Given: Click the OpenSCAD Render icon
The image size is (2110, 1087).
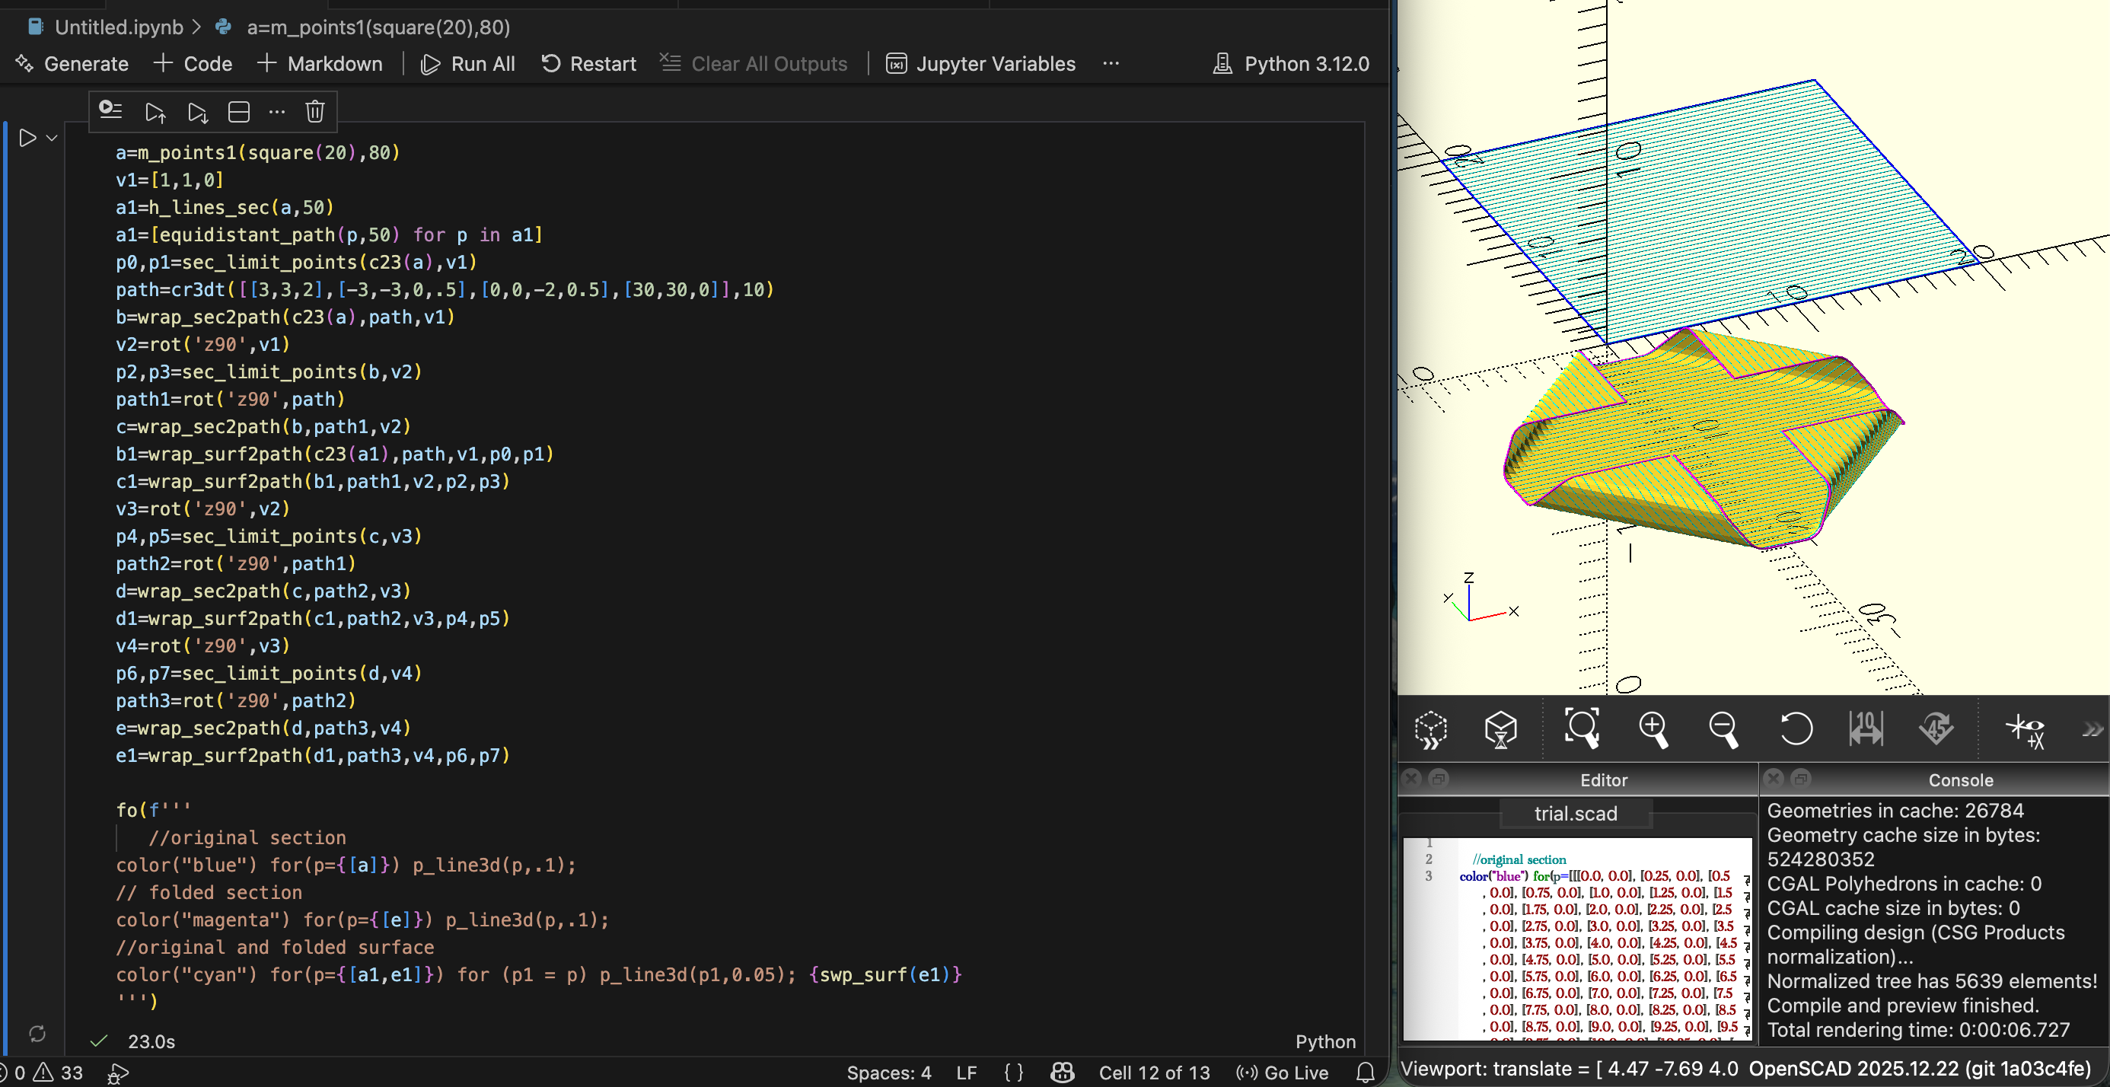Looking at the screenshot, I should [x=1500, y=728].
